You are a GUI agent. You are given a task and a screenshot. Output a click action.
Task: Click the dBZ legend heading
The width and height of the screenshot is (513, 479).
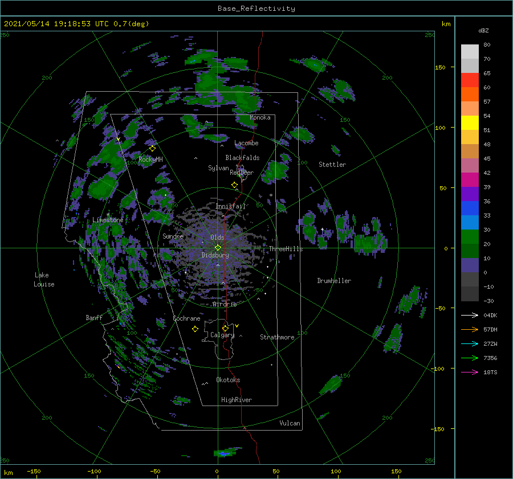[483, 30]
